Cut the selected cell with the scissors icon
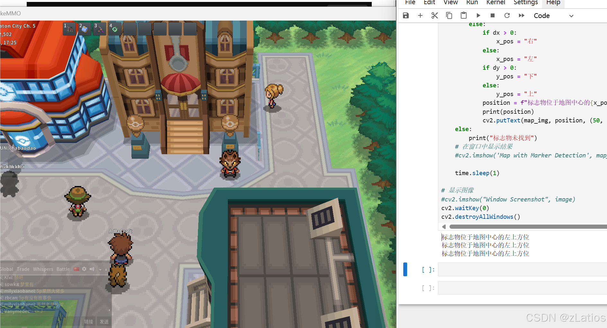607x328 pixels. tap(435, 15)
